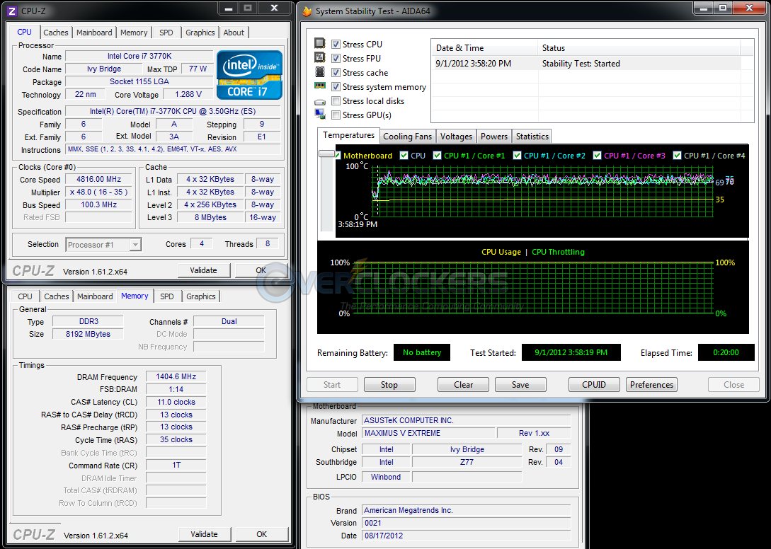Open the Processor #1 selection dropdown
Viewport: 771px width, 549px height.
pyautogui.click(x=103, y=245)
